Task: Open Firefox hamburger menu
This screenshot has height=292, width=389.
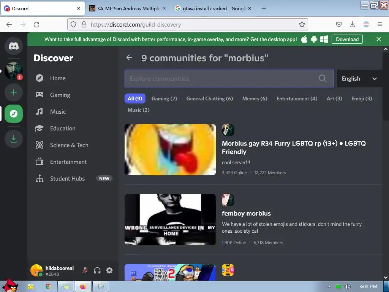Action: (x=380, y=24)
